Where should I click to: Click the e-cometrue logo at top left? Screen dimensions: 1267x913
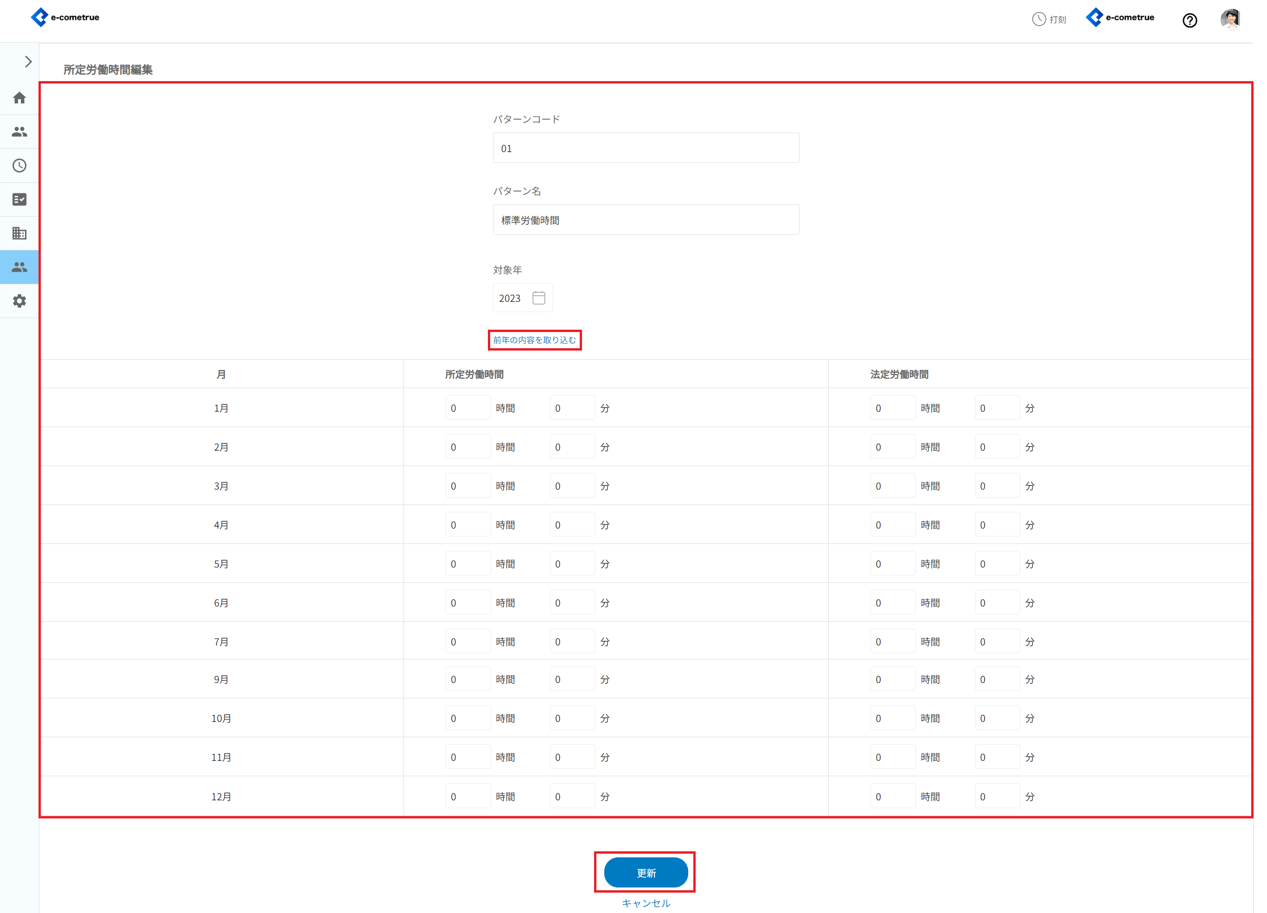[x=65, y=17]
